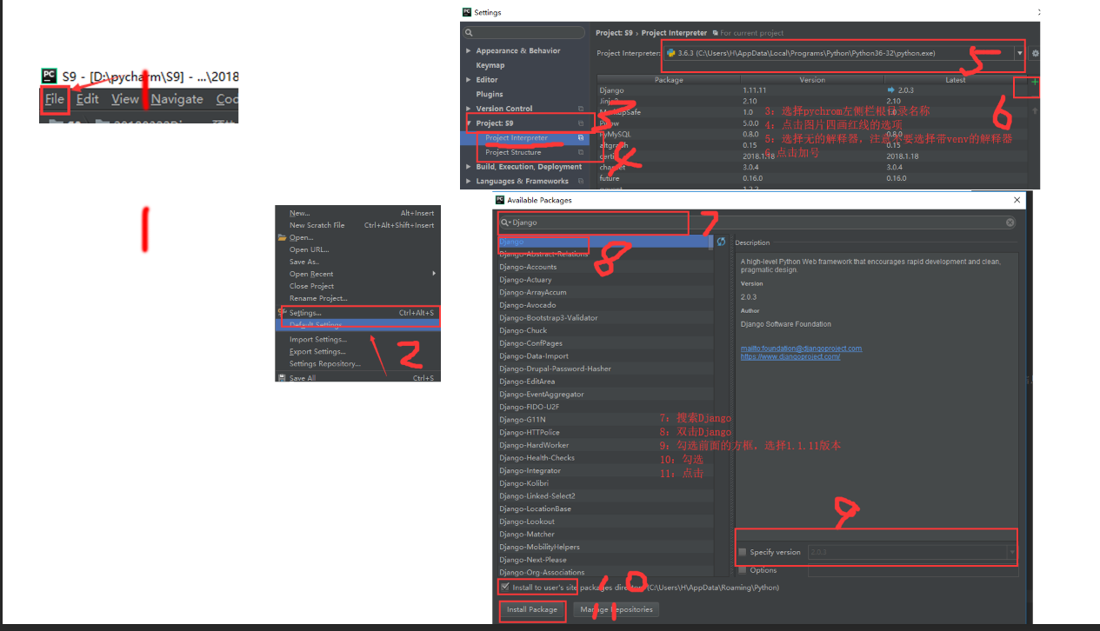The image size is (1100, 631).
Task: Click the Version column header
Action: point(812,80)
